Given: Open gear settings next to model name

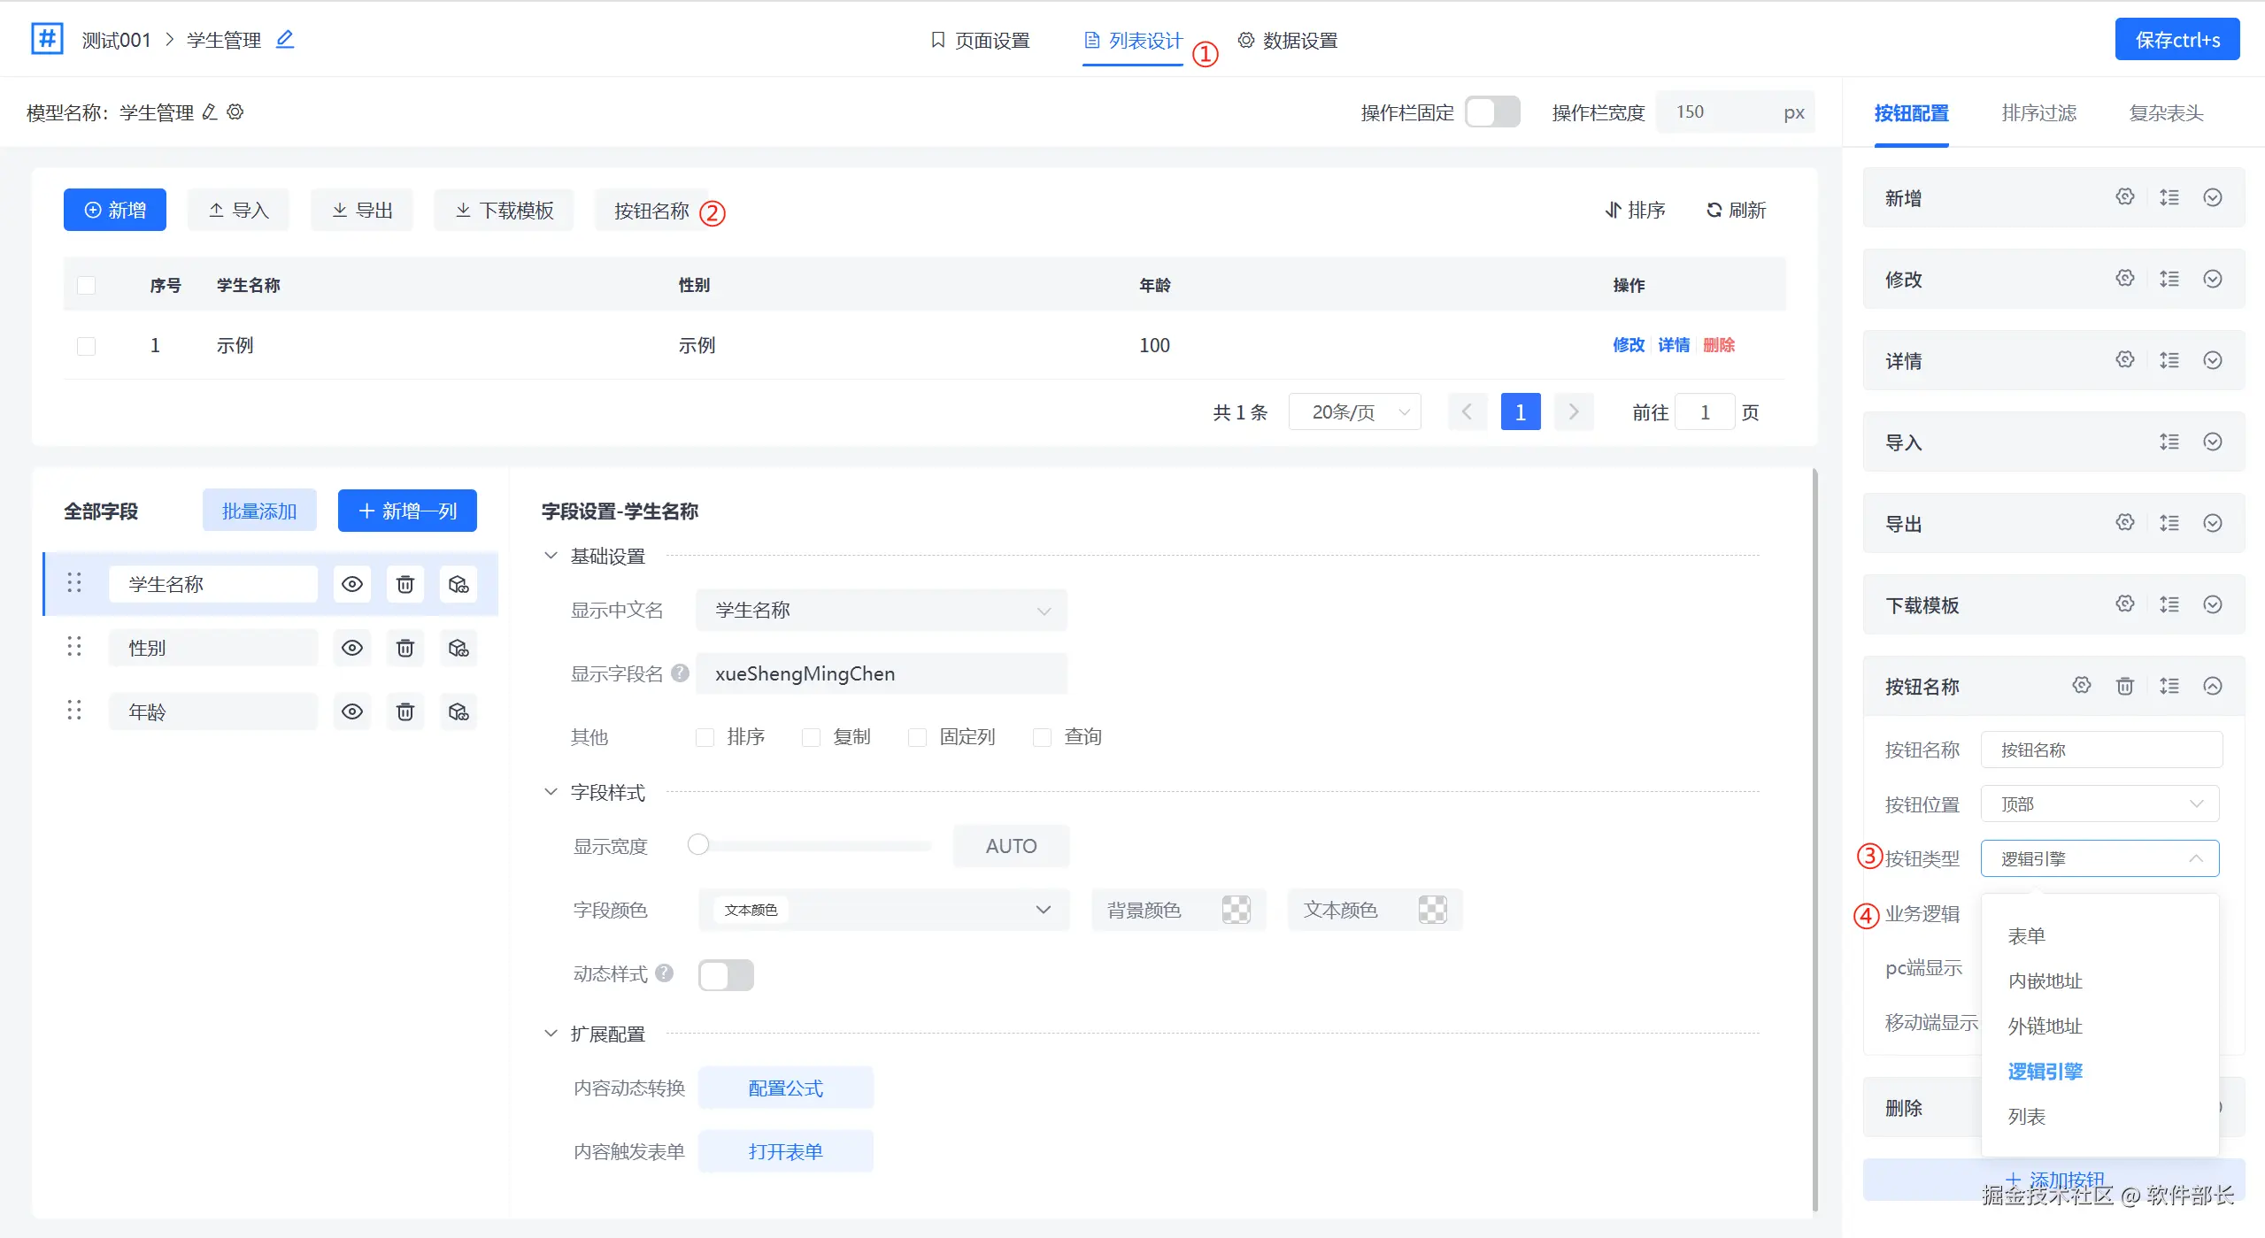Looking at the screenshot, I should (235, 112).
